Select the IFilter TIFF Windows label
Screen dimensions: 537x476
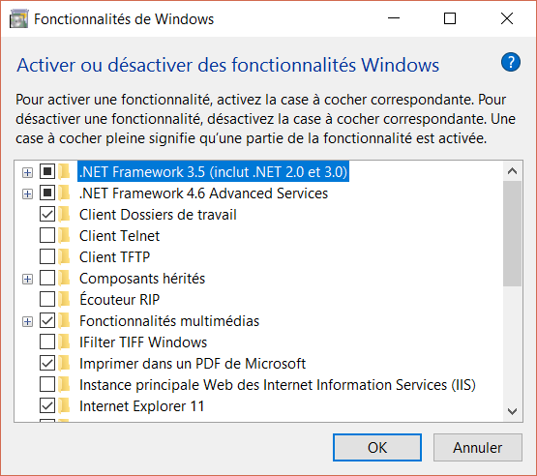[143, 342]
